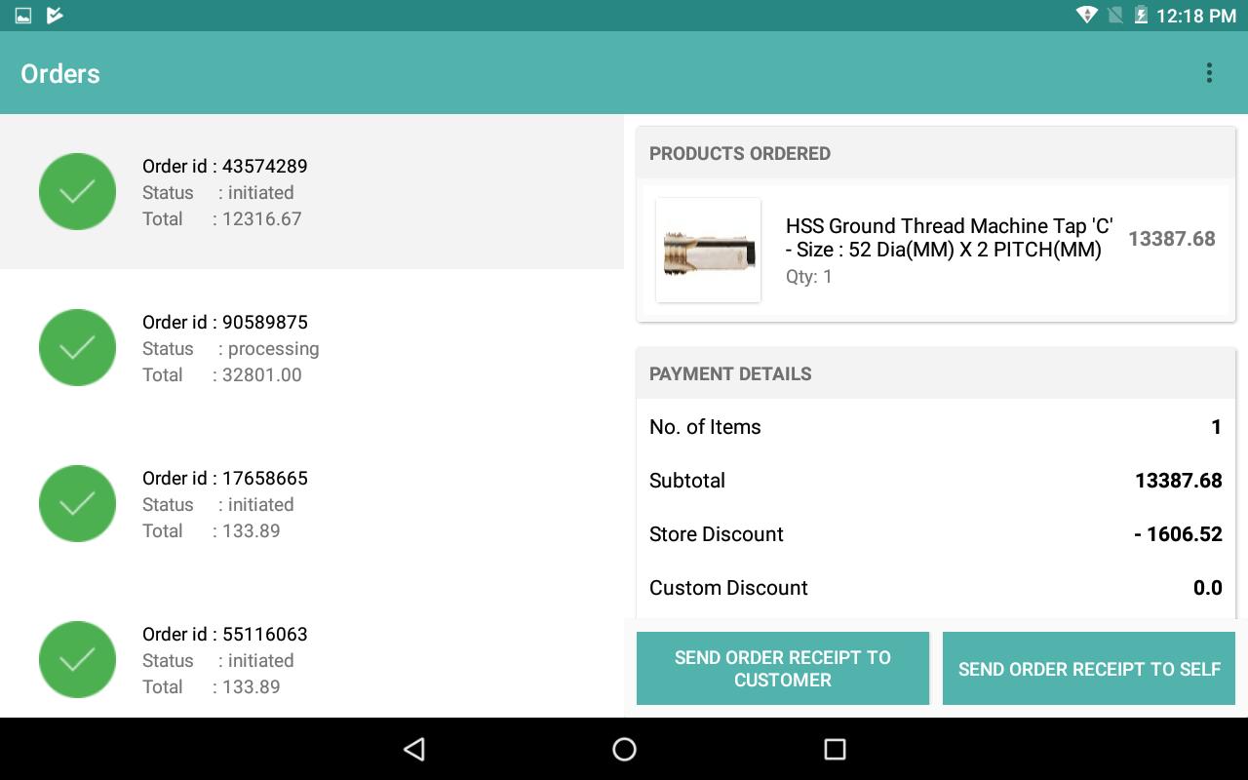Tap the battery icon in the status bar

1142,16
